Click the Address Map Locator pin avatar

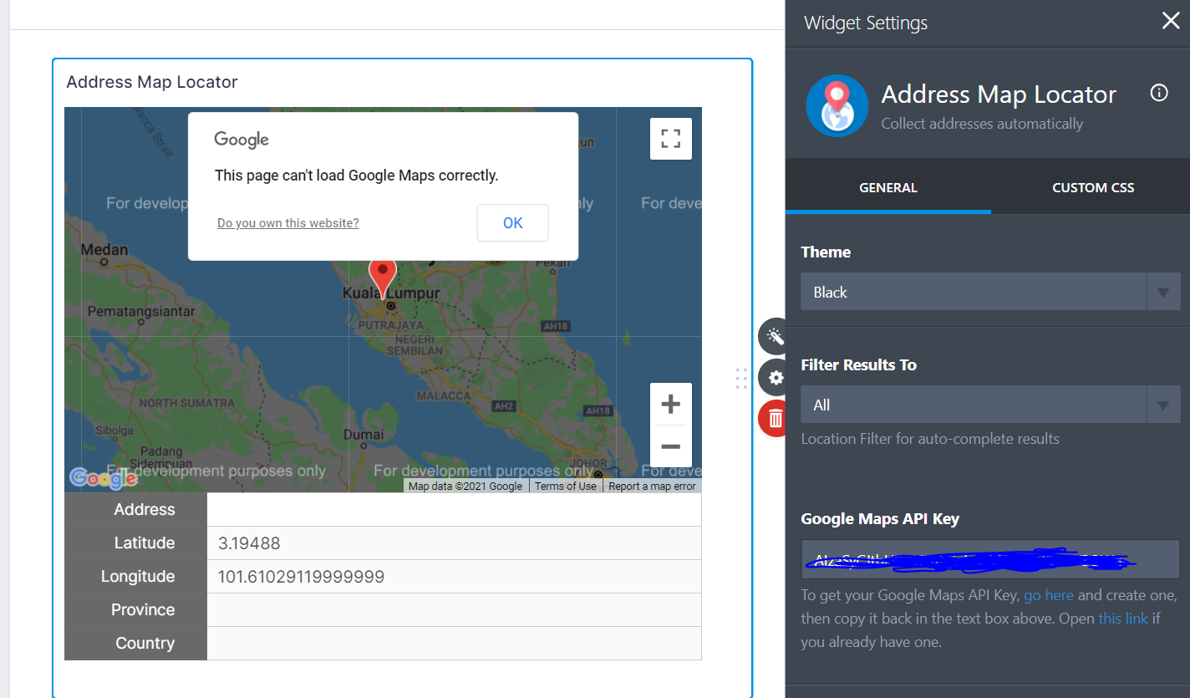(x=837, y=106)
